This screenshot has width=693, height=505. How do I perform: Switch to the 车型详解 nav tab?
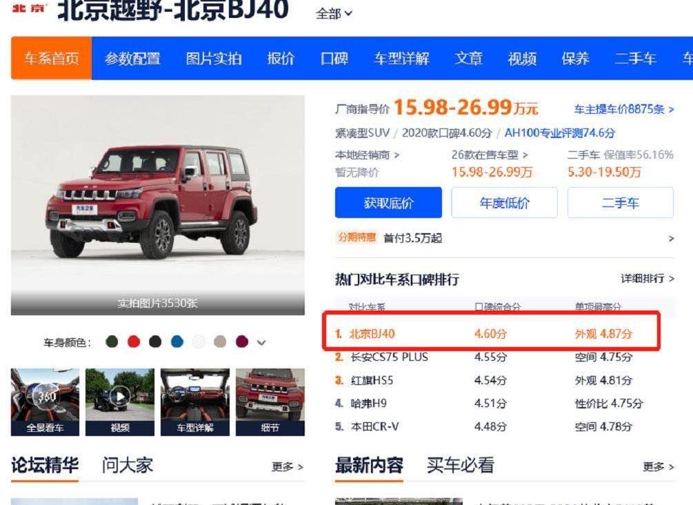point(401,59)
